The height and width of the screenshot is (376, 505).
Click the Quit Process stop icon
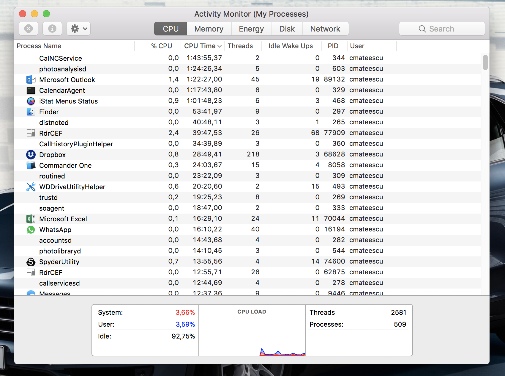pos(29,29)
